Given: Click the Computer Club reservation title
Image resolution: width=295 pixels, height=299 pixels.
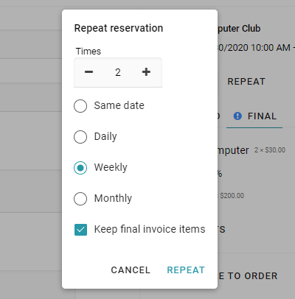Looking at the screenshot, I should 239,29.
